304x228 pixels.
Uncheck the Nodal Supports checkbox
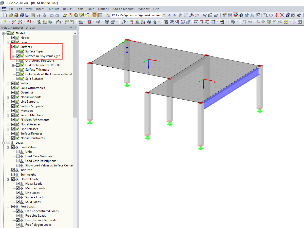(x=13, y=97)
